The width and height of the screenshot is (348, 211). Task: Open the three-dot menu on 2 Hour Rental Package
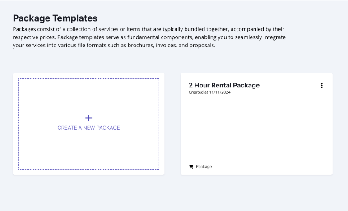(x=321, y=86)
